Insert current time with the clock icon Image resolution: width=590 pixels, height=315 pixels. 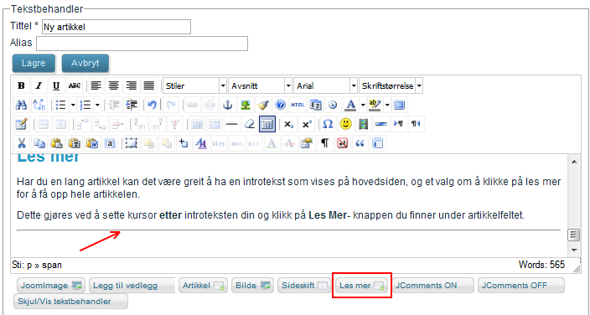pos(333,105)
